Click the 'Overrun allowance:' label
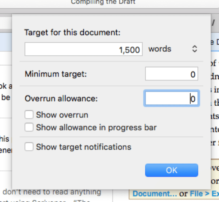Viewport: 219px width, 202px height. [x=61, y=99]
